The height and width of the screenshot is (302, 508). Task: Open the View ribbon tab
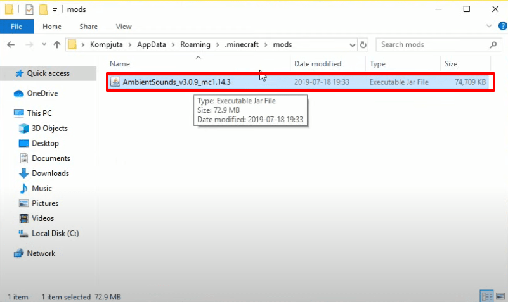(124, 27)
